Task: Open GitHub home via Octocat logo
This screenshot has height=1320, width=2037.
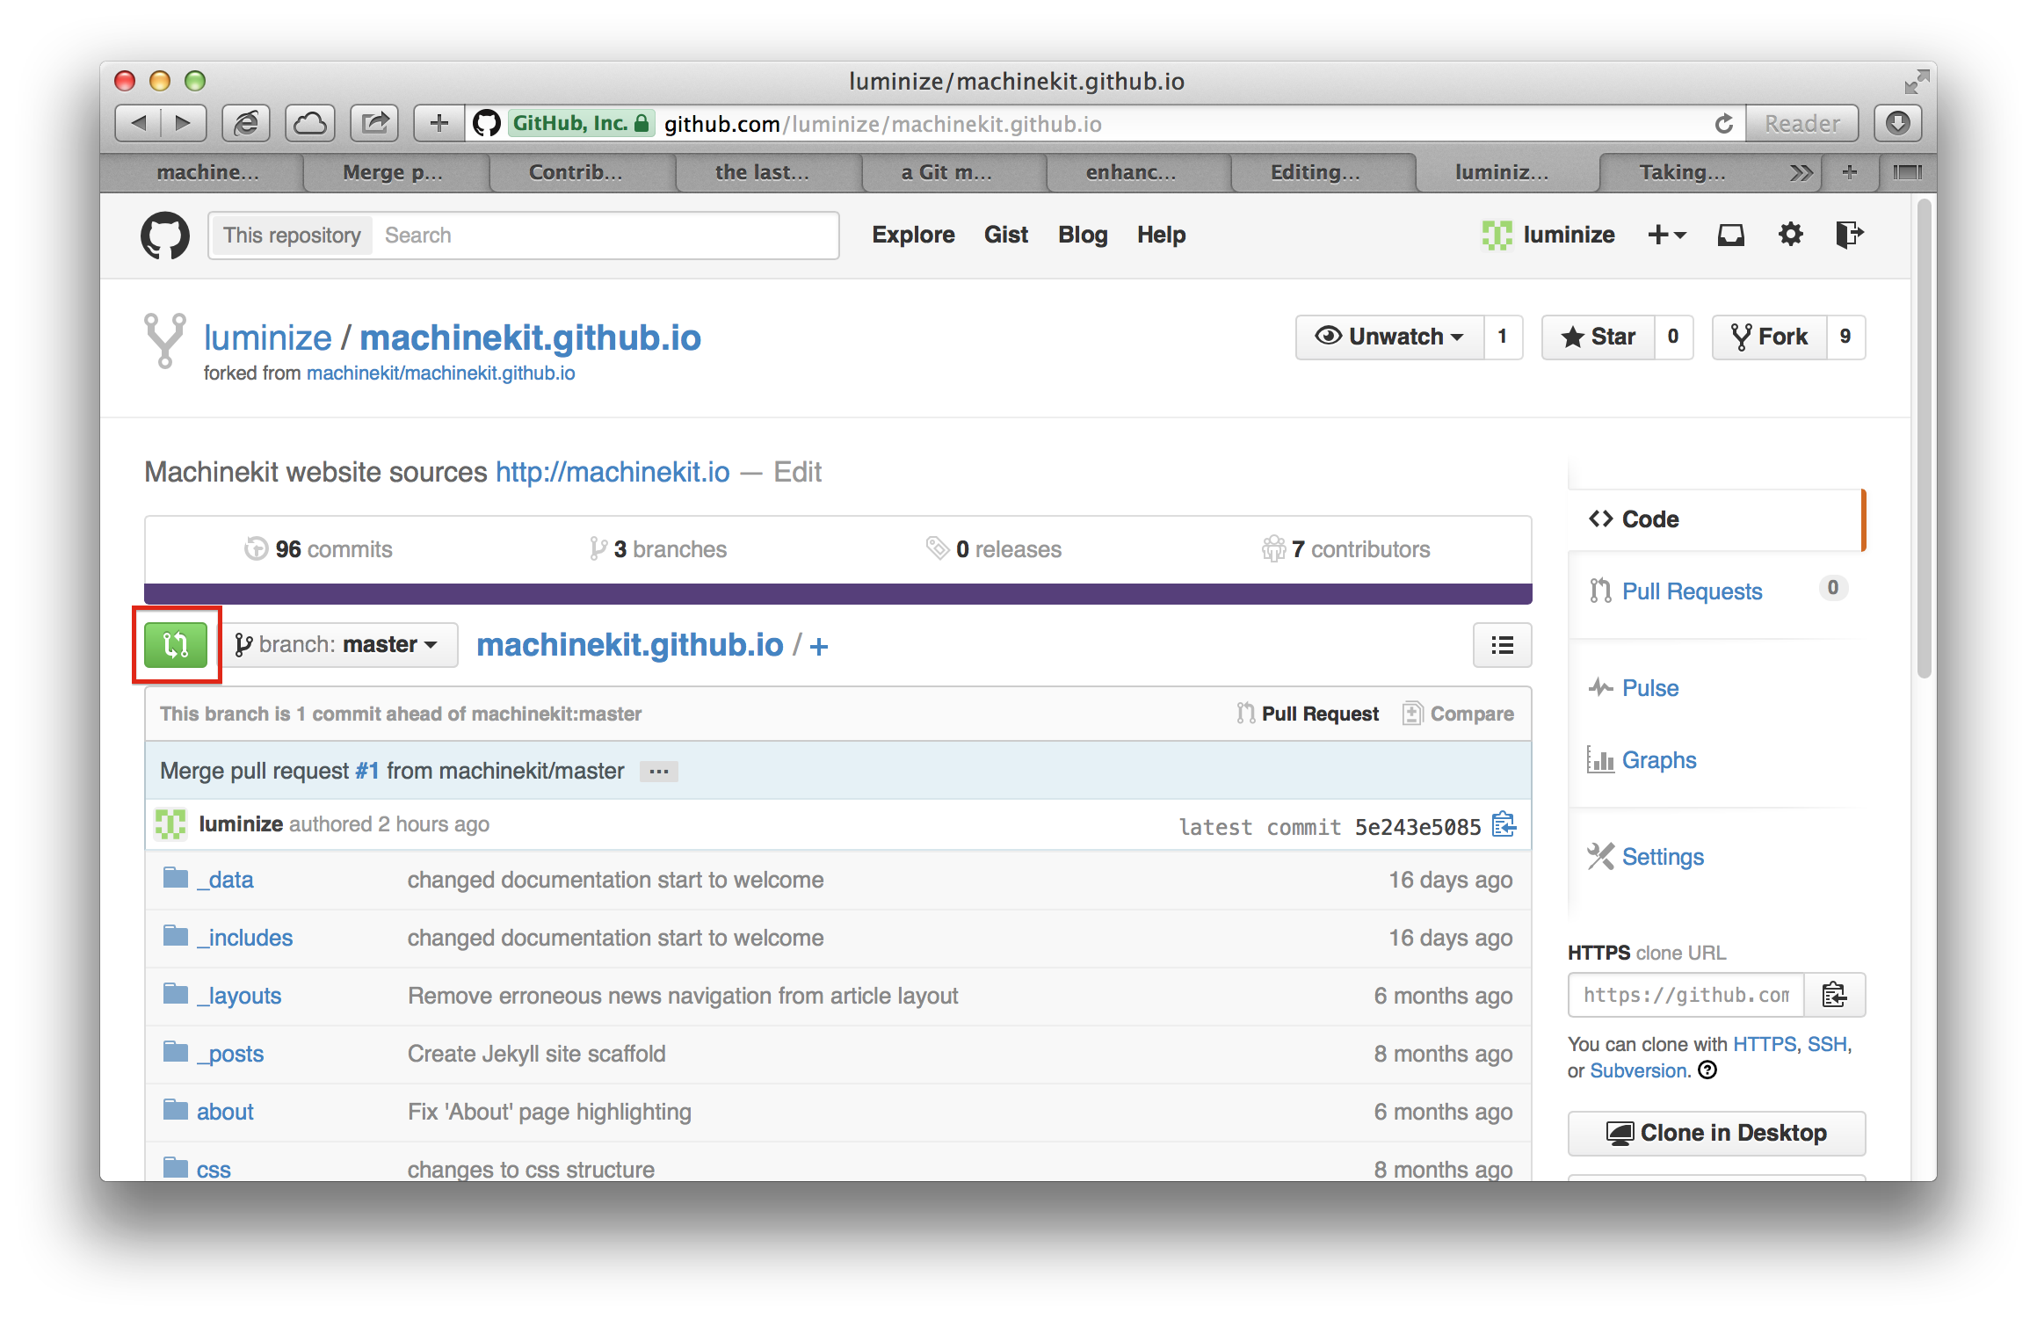Action: click(x=165, y=236)
